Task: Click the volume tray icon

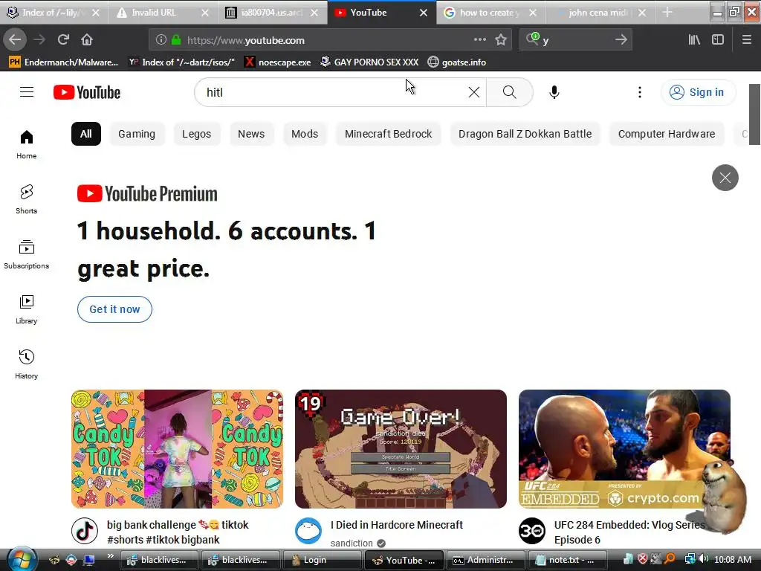Action: point(704,559)
